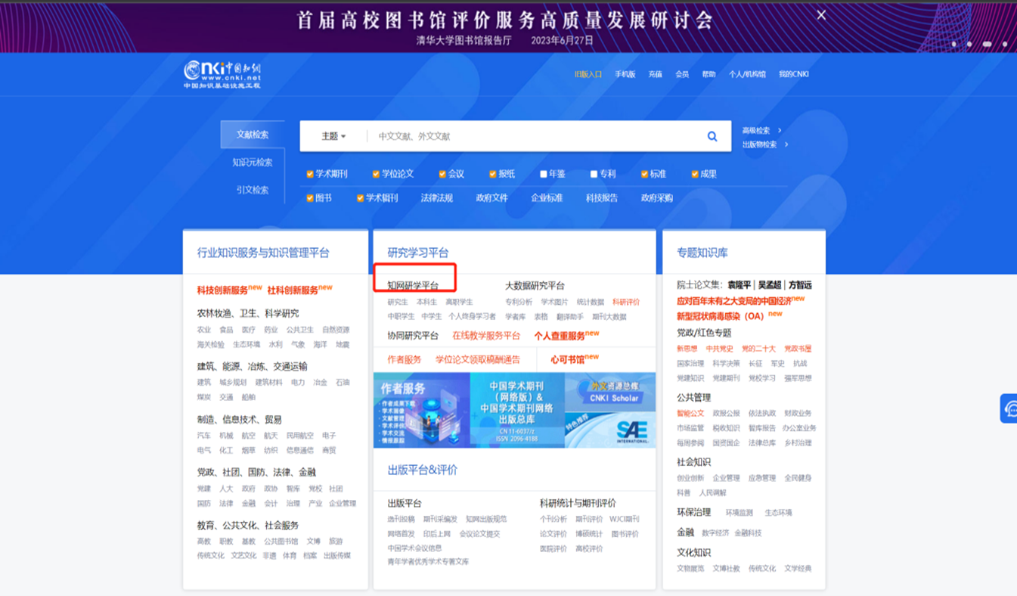The width and height of the screenshot is (1017, 596).
Task: Open the 企业标准 database link
Action: pos(547,198)
